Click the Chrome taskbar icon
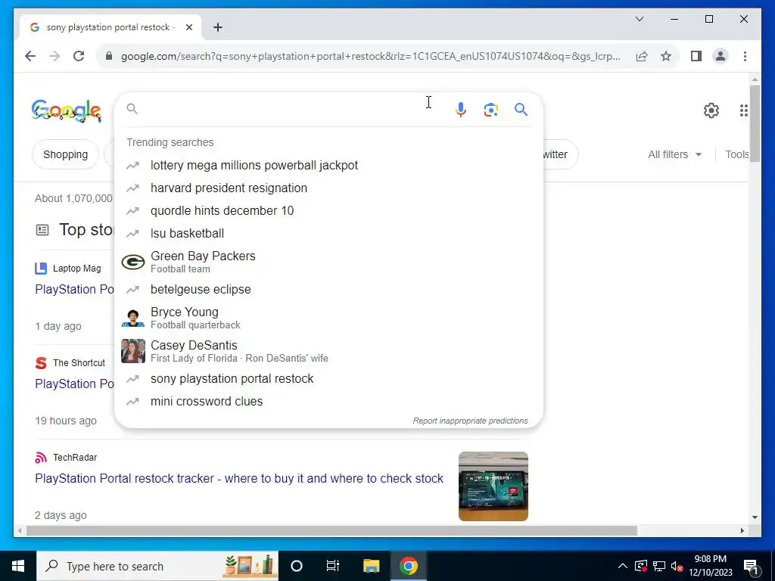Image resolution: width=775 pixels, height=581 pixels. point(409,566)
